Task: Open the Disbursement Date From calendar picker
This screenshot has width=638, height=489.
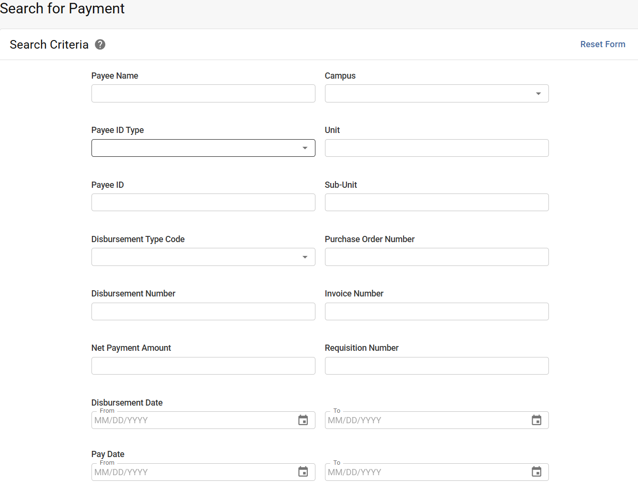Action: pyautogui.click(x=304, y=420)
